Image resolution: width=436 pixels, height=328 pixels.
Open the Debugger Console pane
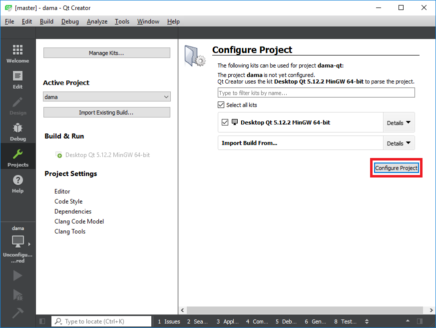pyautogui.click(x=286, y=321)
